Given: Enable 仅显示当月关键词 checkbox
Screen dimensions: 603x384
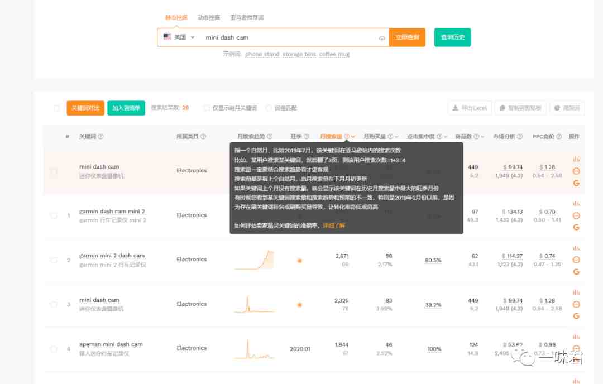Looking at the screenshot, I should click(x=207, y=108).
